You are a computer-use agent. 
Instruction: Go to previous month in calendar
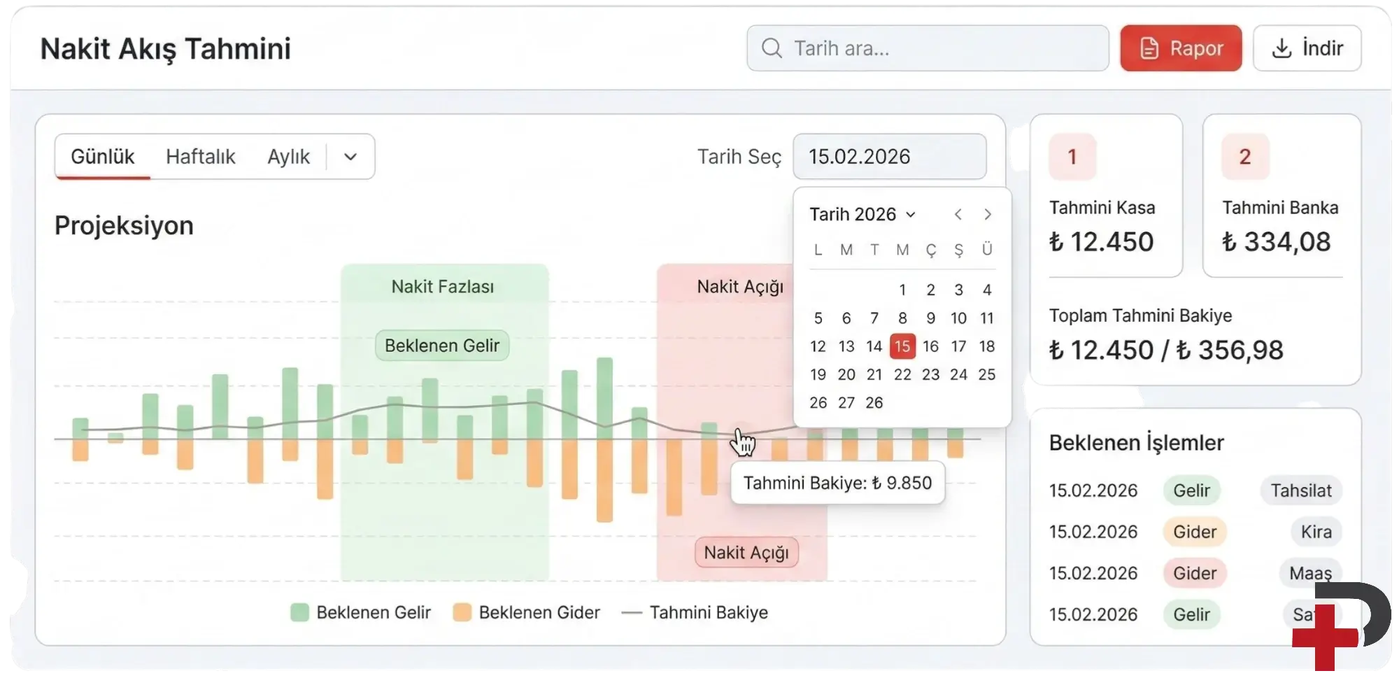coord(958,215)
